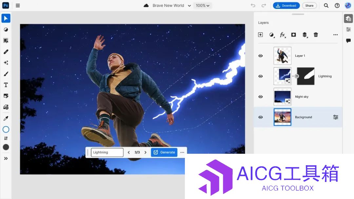Click the Background layer name
The height and width of the screenshot is (199, 354).
tap(304, 117)
